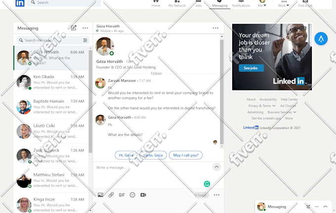Open the About footer link
The height and width of the screenshot is (213, 336).
tap(251, 99)
